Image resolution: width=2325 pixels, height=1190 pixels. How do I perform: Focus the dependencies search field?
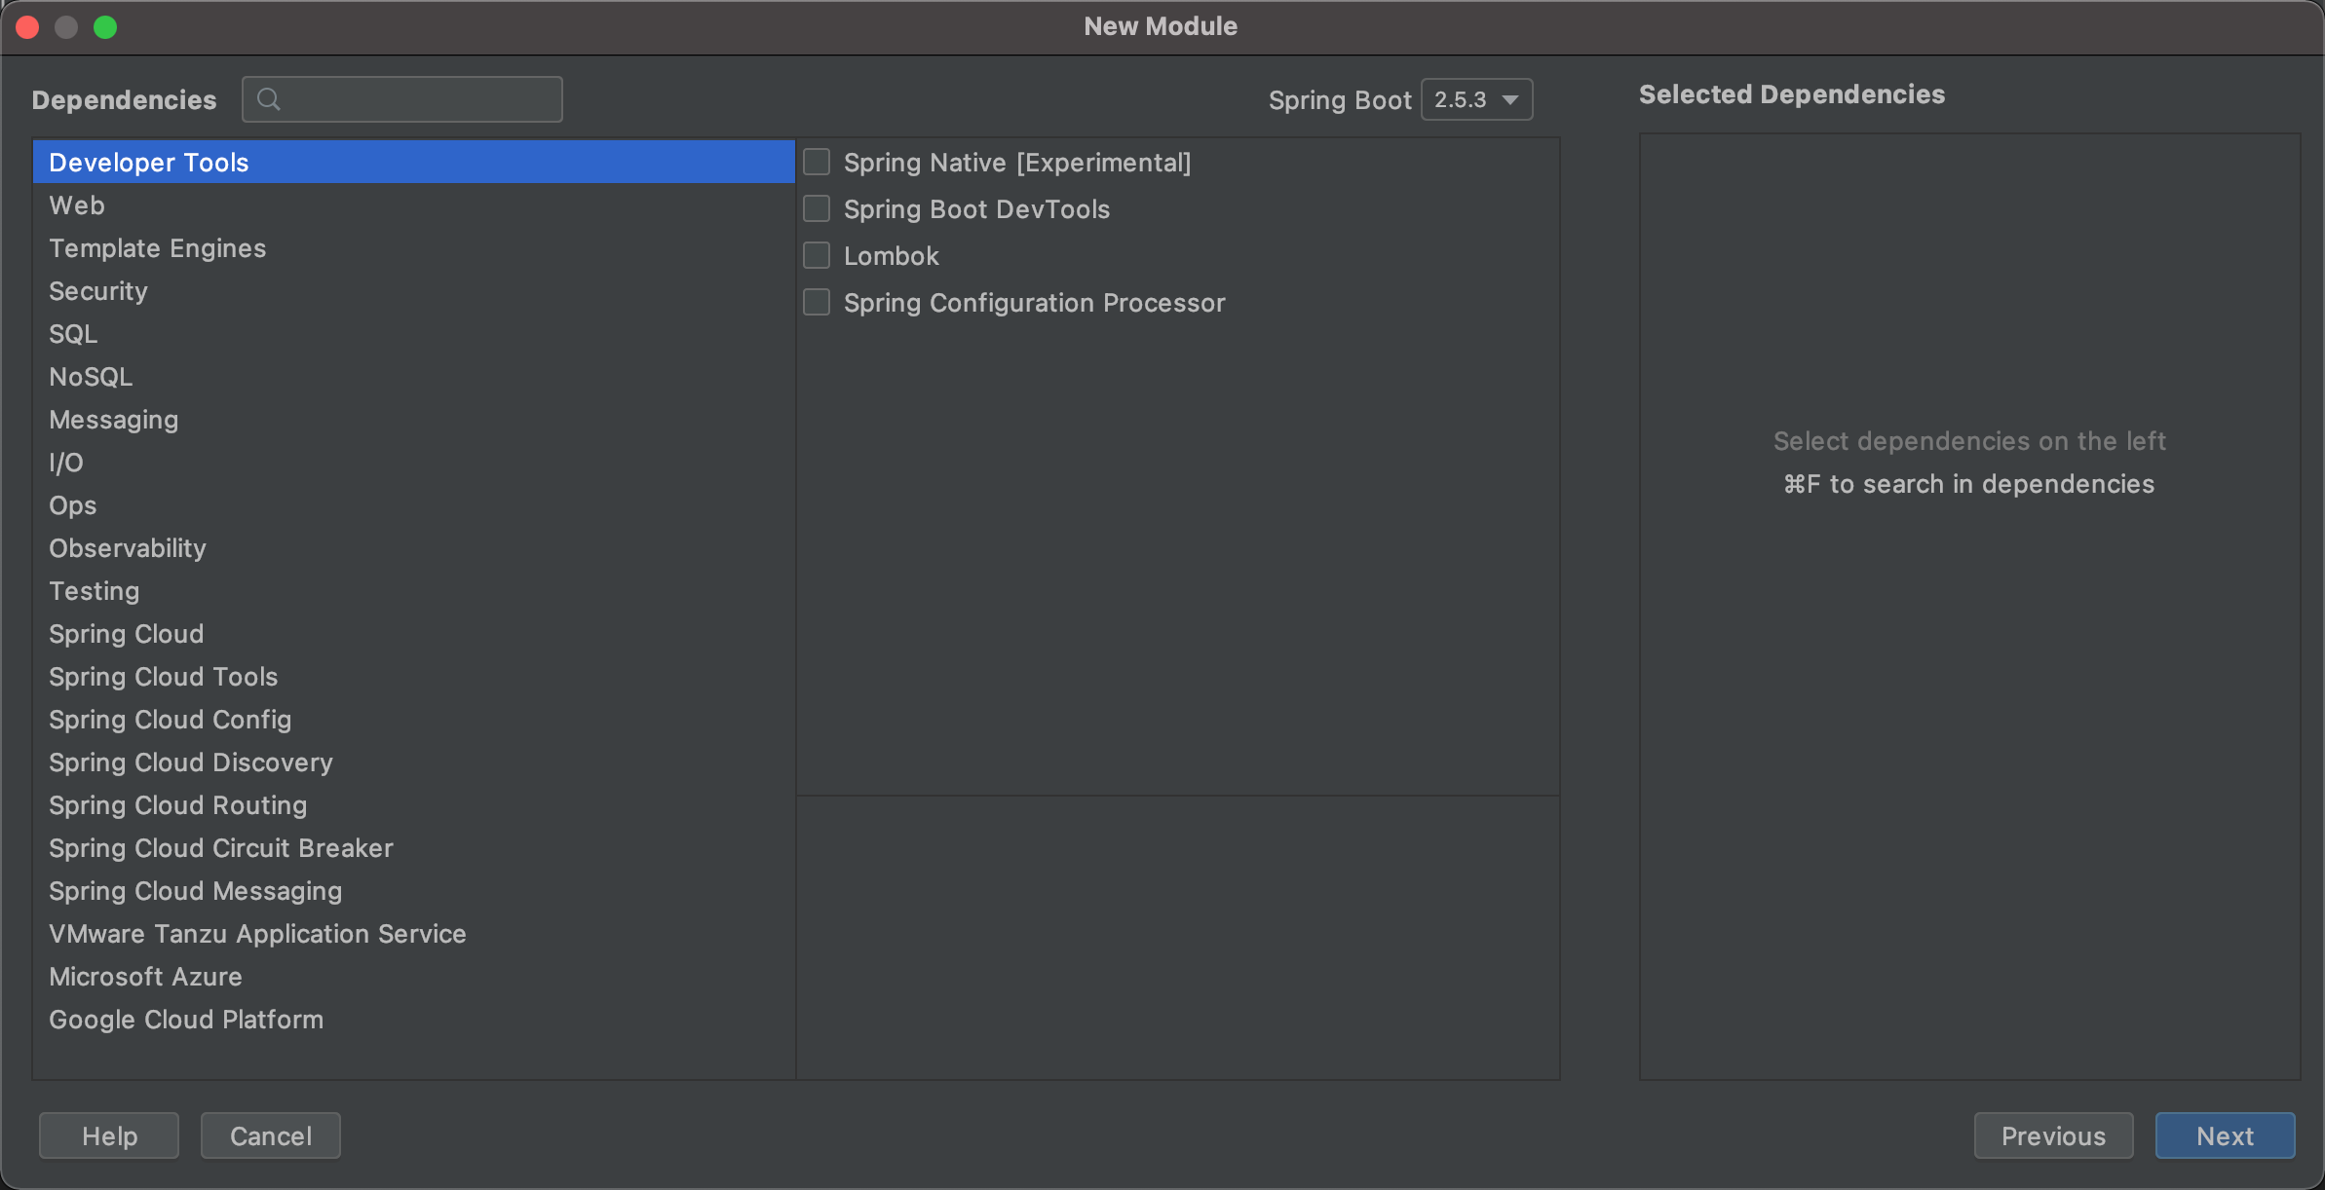(402, 99)
